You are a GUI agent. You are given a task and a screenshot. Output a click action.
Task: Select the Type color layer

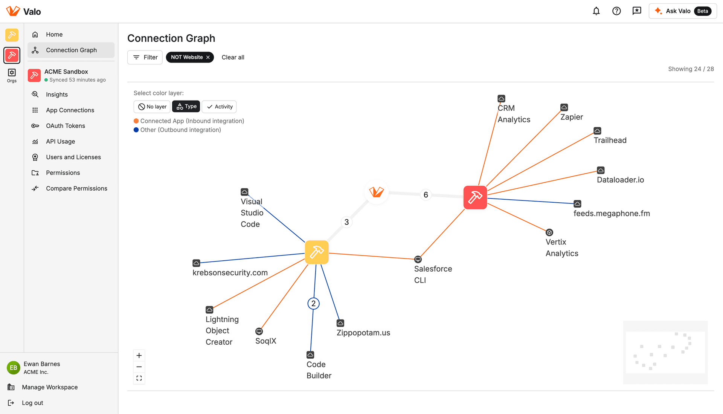pyautogui.click(x=186, y=107)
